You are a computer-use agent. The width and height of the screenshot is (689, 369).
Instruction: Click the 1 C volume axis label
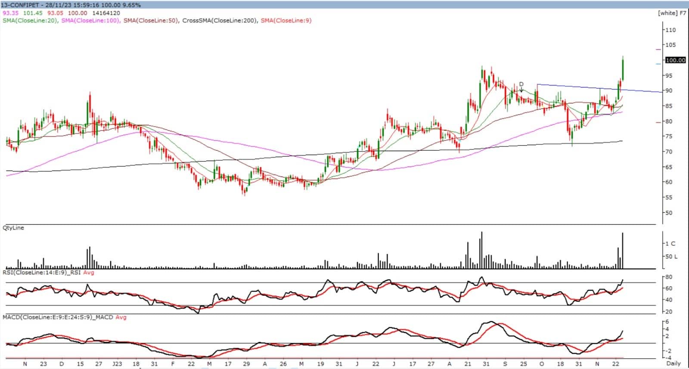(670, 244)
